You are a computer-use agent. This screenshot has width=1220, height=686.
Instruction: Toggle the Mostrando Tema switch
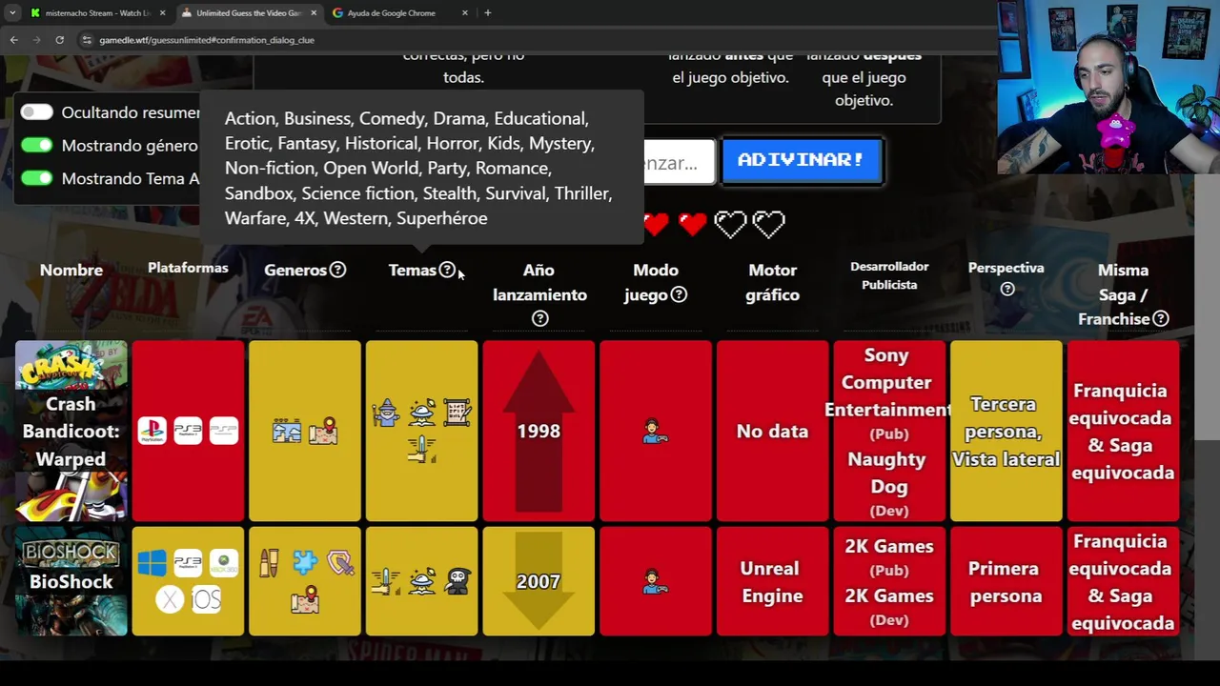36,178
